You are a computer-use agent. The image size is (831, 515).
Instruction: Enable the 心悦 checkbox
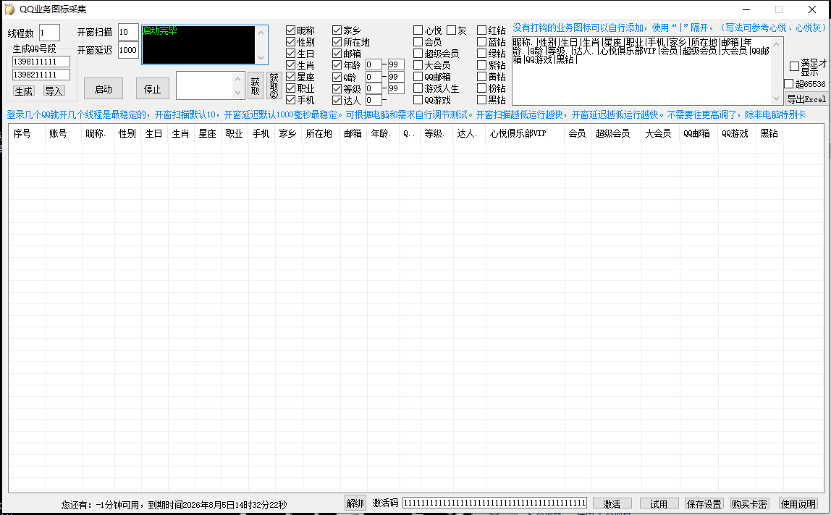click(x=418, y=30)
